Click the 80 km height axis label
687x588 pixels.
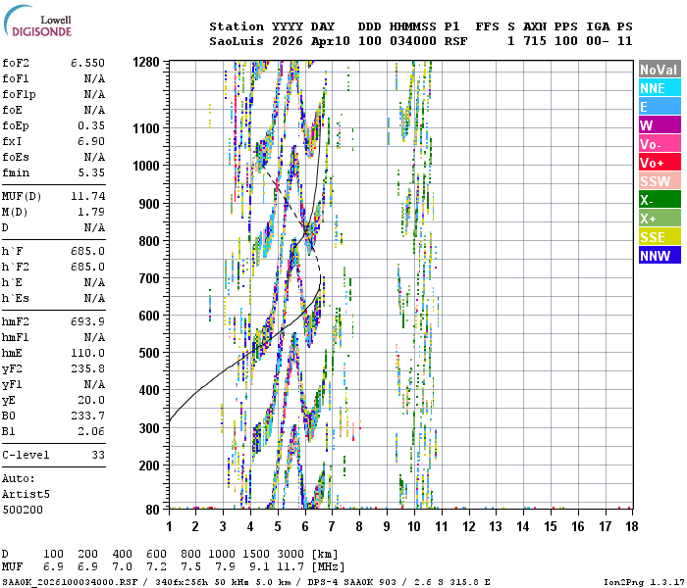(152, 510)
